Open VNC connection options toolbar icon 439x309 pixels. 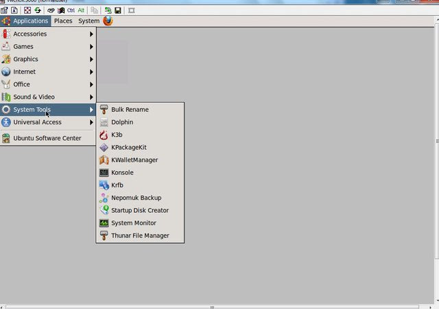pos(4,10)
